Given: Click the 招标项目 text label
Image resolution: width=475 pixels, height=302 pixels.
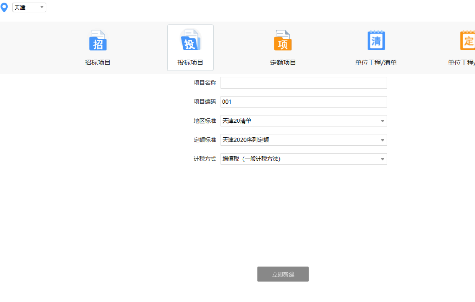Looking at the screenshot, I should pos(97,63).
